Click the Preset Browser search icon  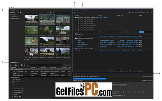pyautogui.click(x=28, y=65)
